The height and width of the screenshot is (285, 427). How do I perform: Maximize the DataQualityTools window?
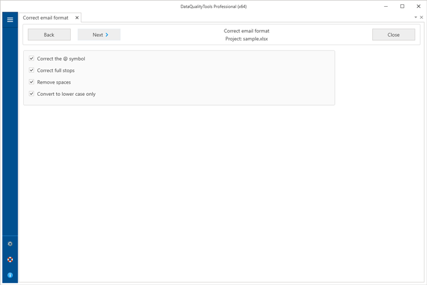tap(402, 6)
